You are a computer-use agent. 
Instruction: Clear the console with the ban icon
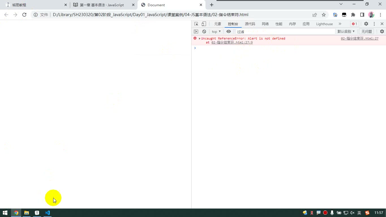[x=204, y=32]
